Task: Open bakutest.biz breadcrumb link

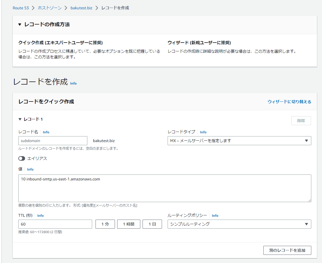Action: 81,8
